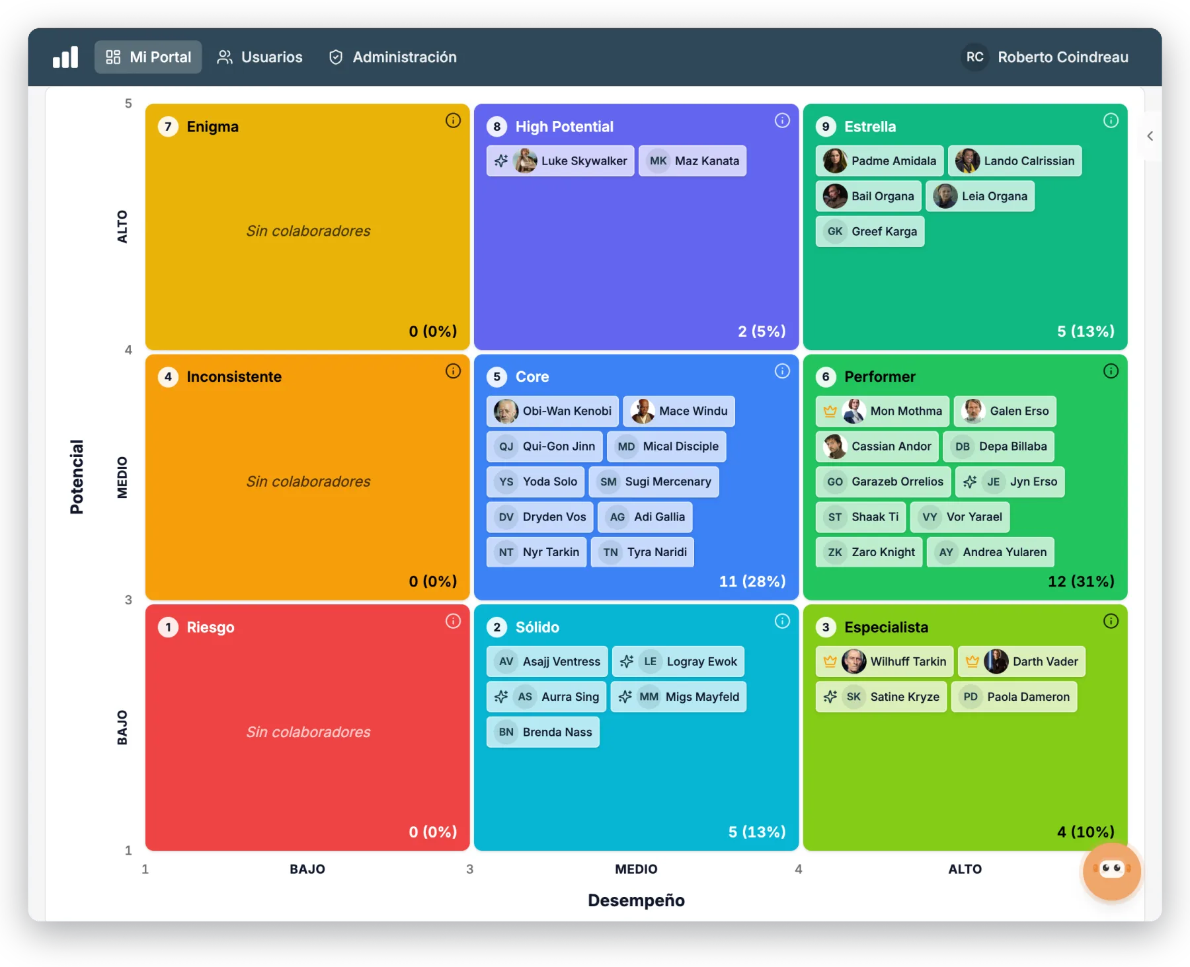Select the Luke Skywalker chip
1190x967 pixels.
pos(561,161)
